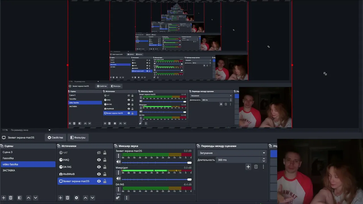Toggle lock on IHAQ source
This screenshot has height=204, width=363.
point(105,160)
